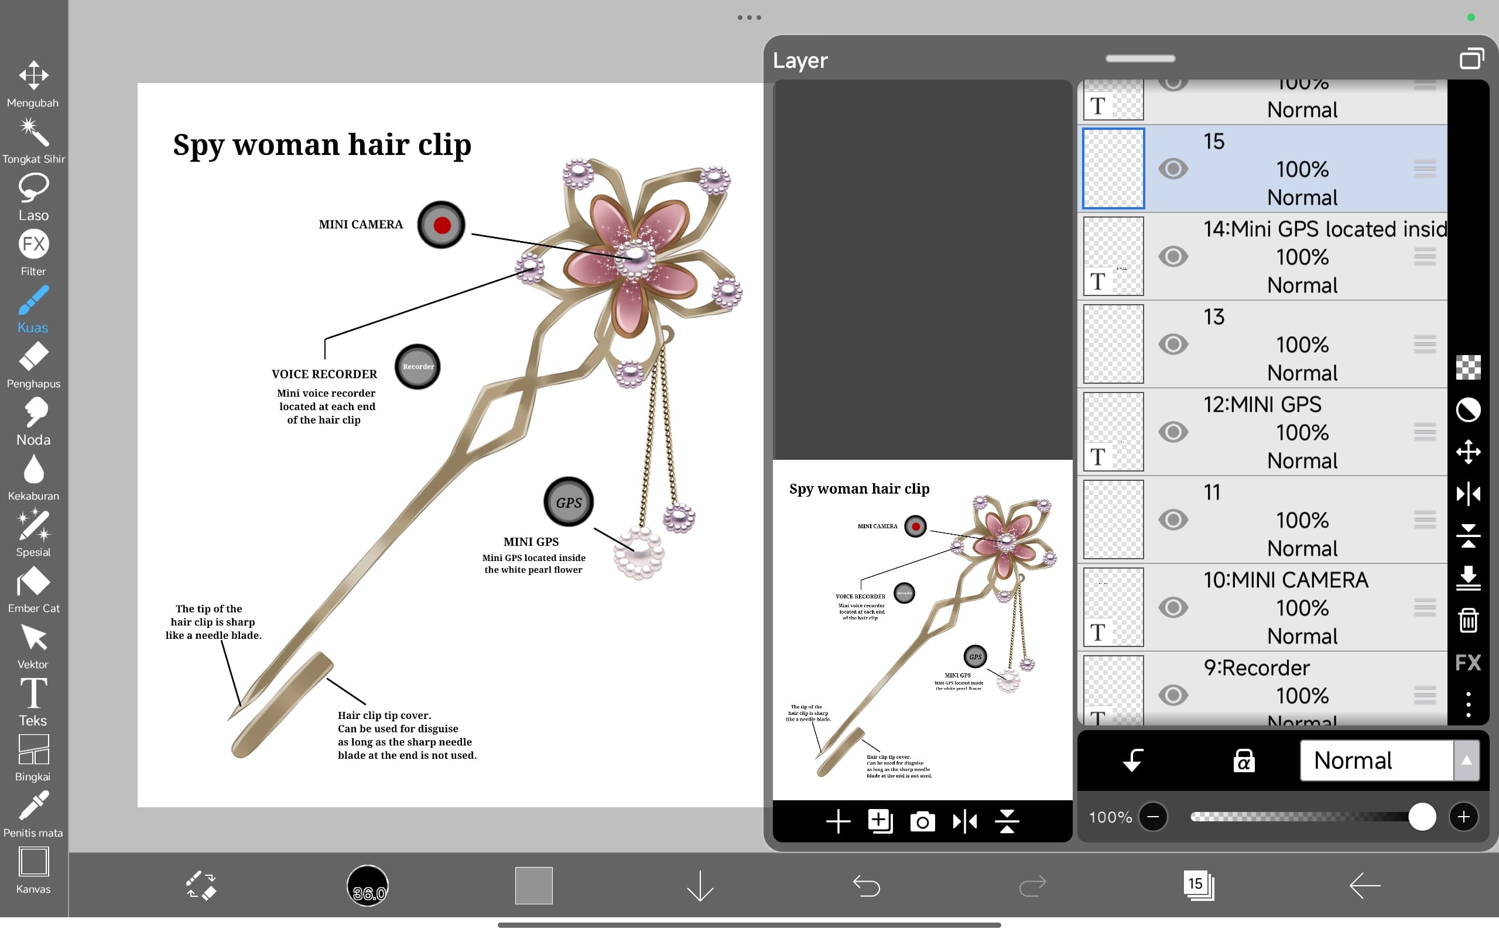Import photo with camera icon
Image resolution: width=1499 pixels, height=936 pixels.
coord(922,821)
